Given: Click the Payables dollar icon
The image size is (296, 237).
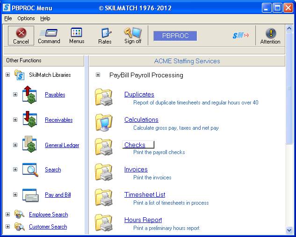Looking at the screenshot, I should pos(29,95).
